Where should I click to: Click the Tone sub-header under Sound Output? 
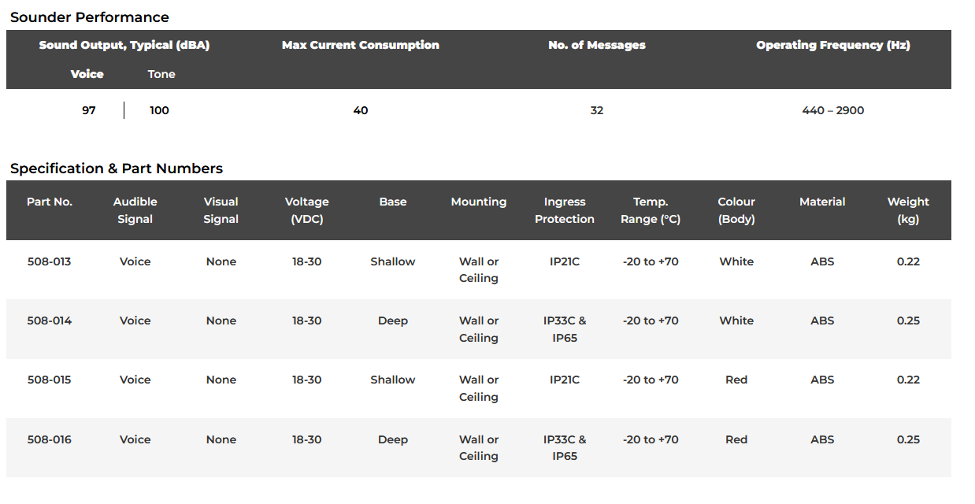tap(161, 74)
